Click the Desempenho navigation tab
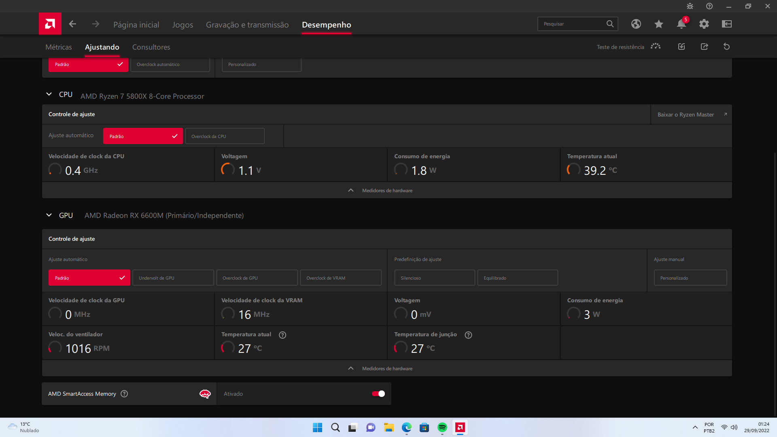 coord(326,24)
